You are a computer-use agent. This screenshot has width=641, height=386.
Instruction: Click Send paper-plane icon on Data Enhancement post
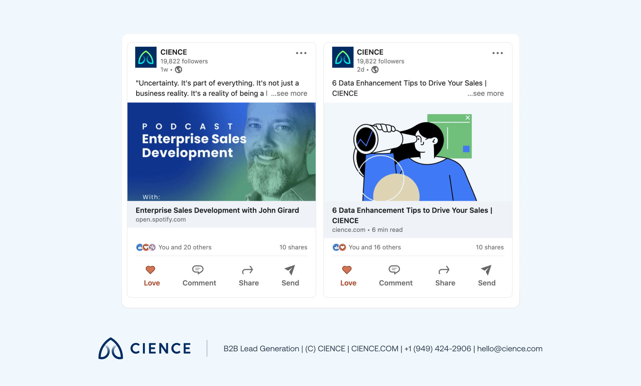pos(486,270)
